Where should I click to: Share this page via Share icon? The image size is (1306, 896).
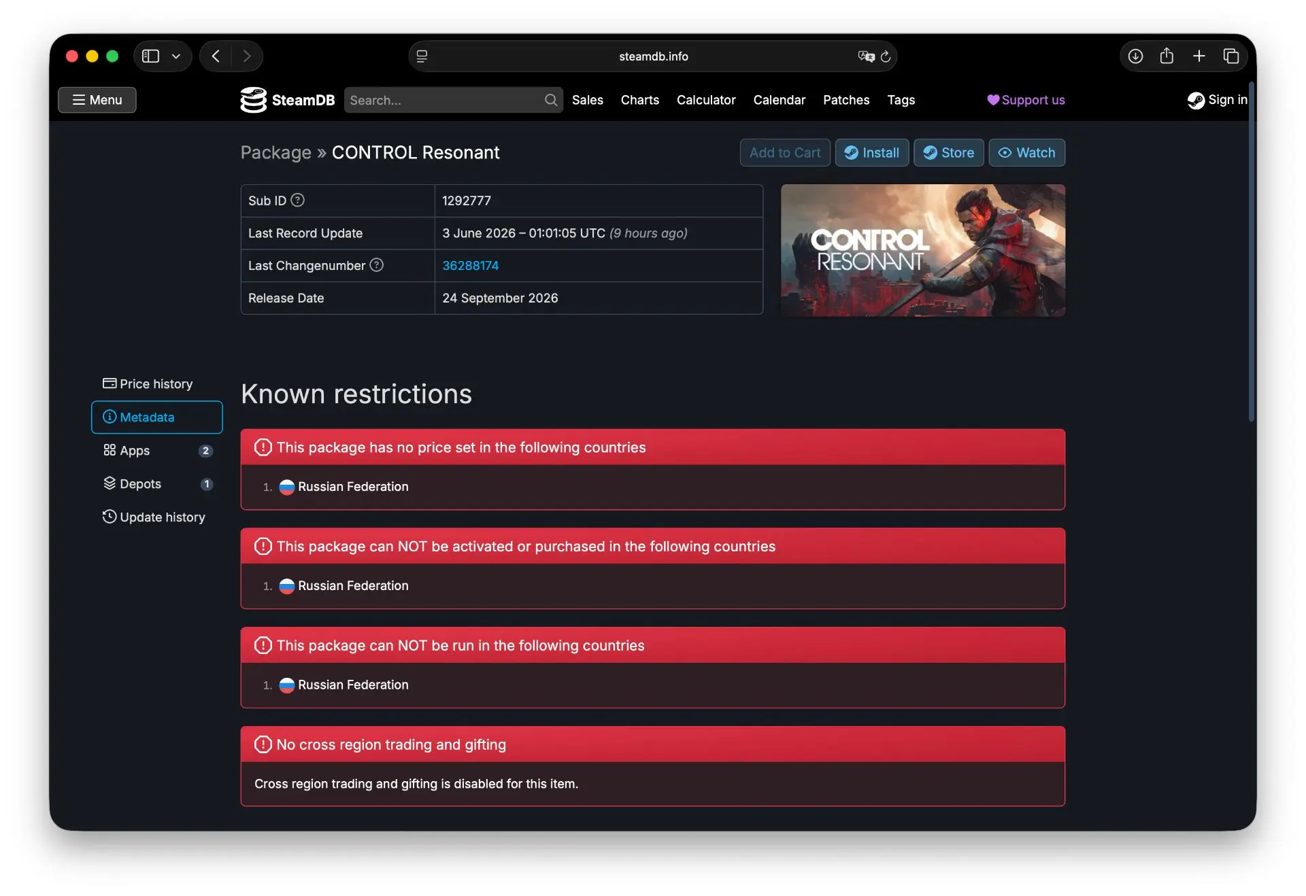[x=1167, y=56]
